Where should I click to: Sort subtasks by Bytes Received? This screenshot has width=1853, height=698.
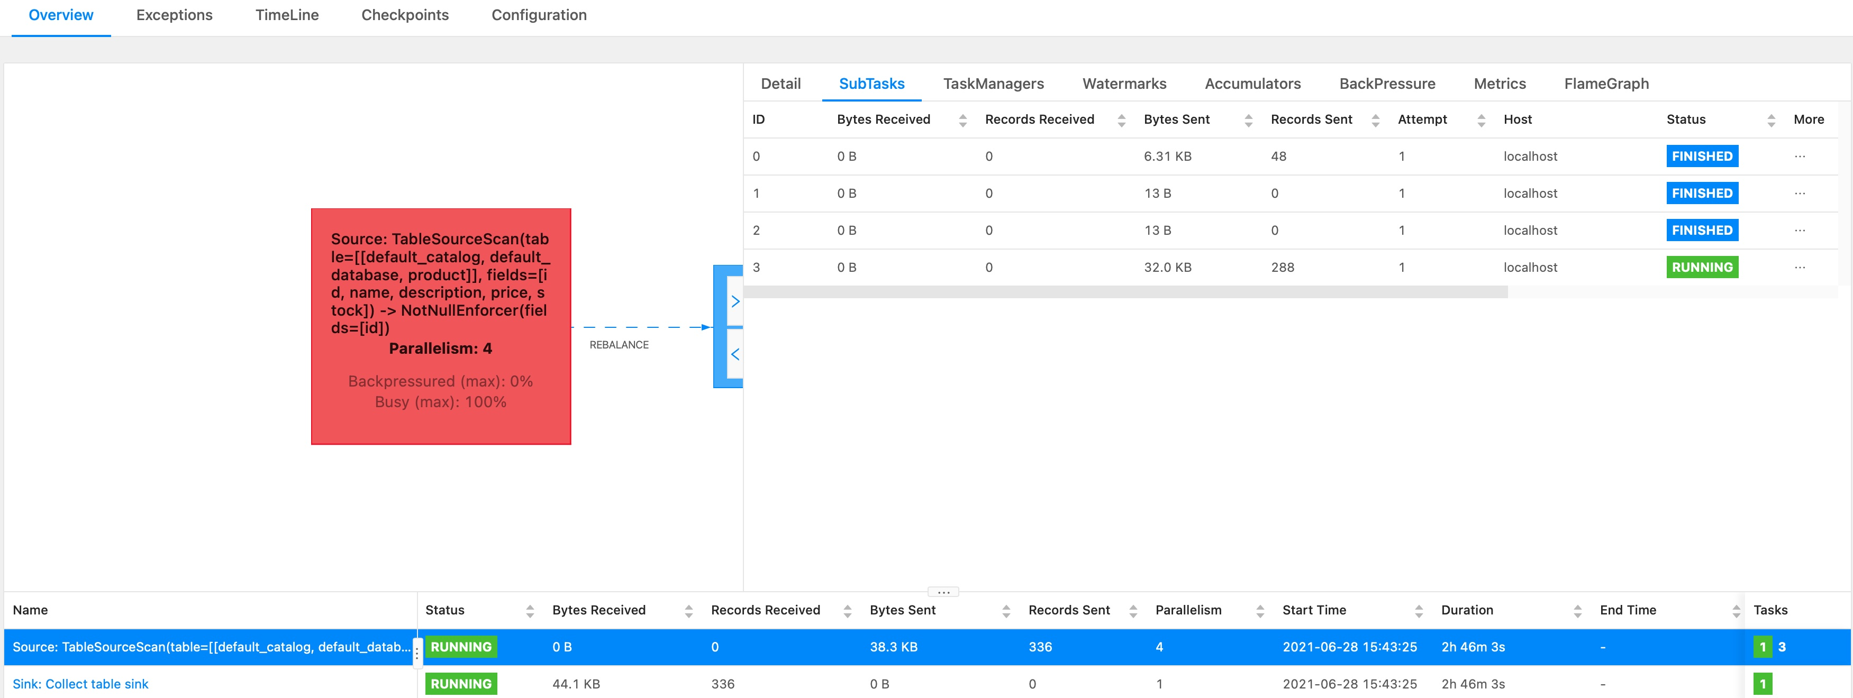tap(962, 120)
